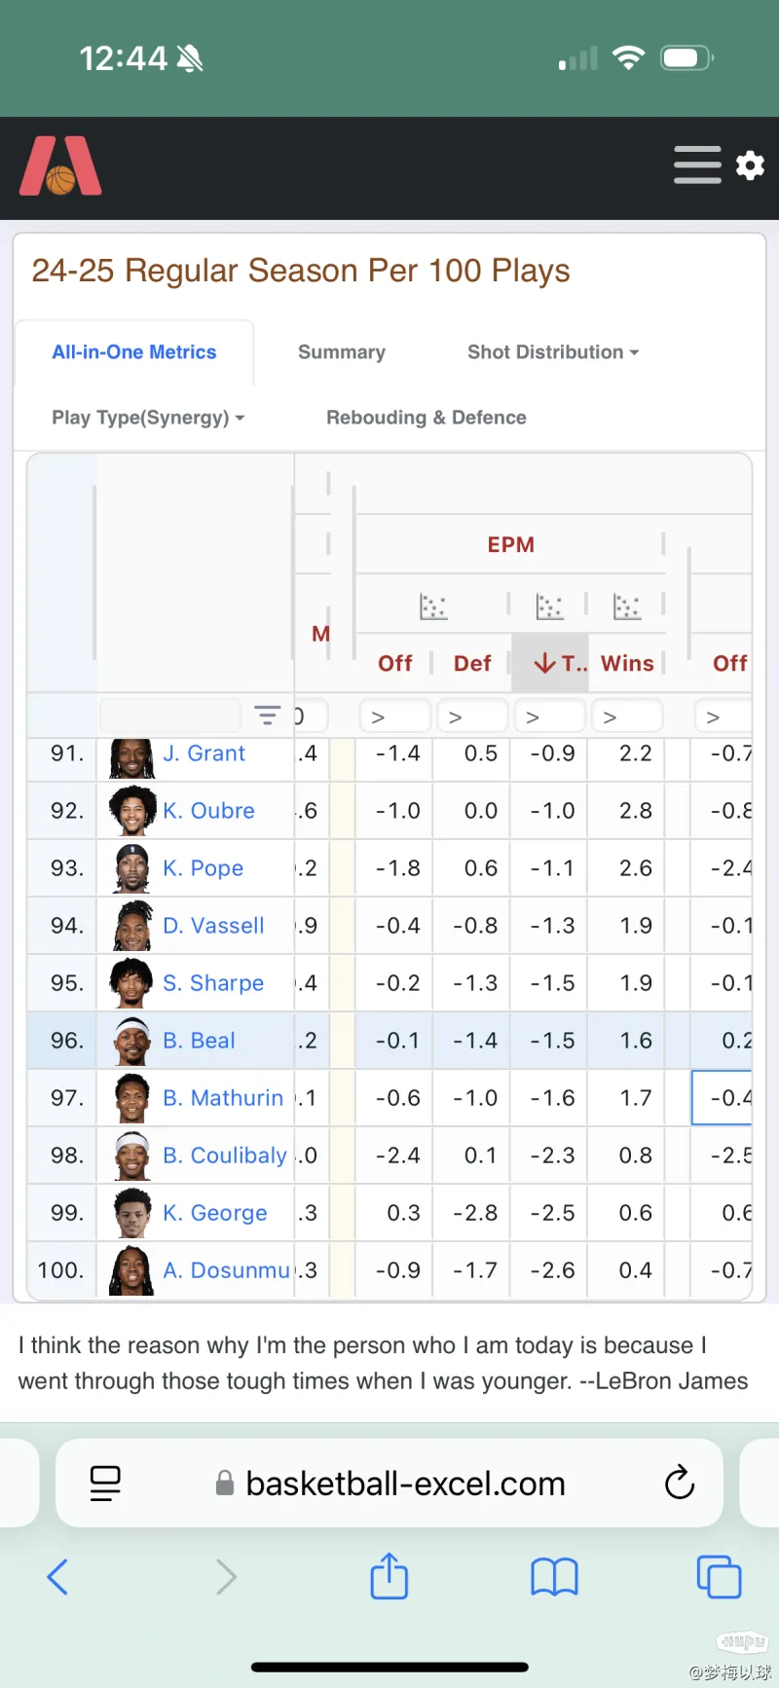The height and width of the screenshot is (1688, 779).
Task: Show open tabs in Safari
Action: [719, 1577]
